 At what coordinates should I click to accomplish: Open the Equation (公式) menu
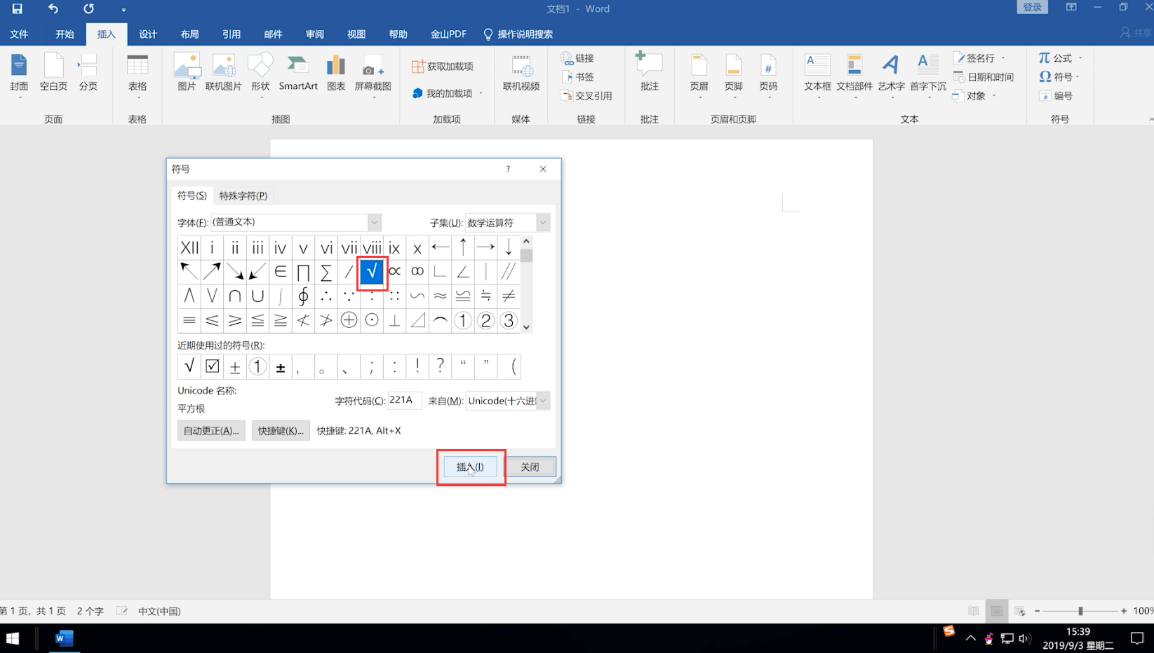[x=1061, y=58]
